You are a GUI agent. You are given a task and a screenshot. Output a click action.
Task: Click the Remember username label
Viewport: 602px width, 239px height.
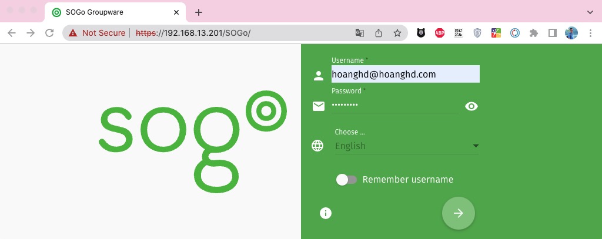point(408,180)
